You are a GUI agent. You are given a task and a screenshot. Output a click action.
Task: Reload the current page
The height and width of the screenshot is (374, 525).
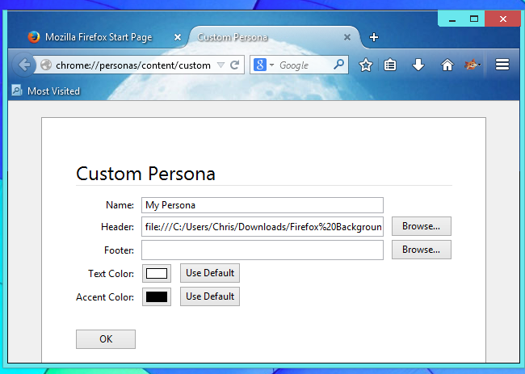[235, 65]
